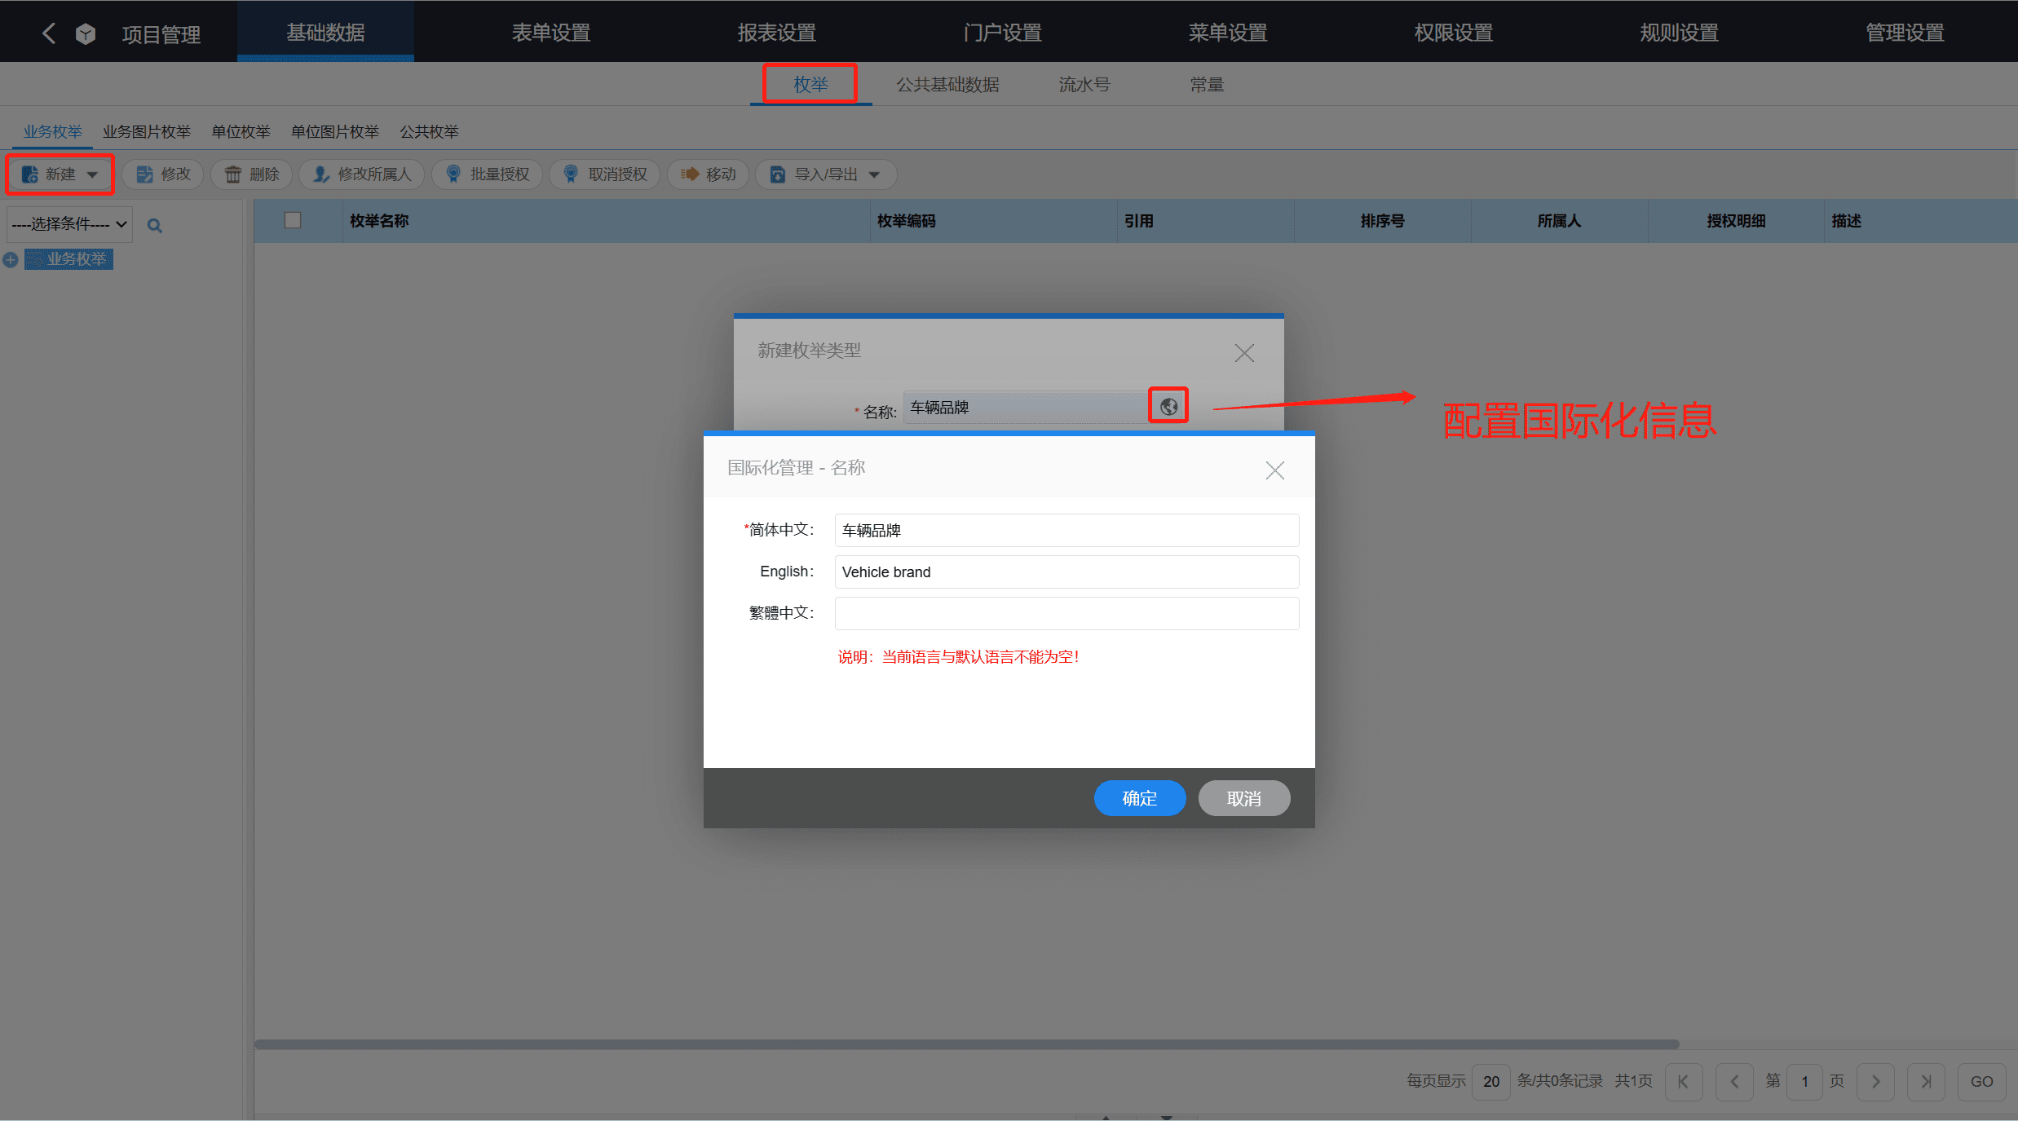Screen dimensions: 2018x1121
Task: Switch to the 基础数据 top menu
Action: coord(325,33)
